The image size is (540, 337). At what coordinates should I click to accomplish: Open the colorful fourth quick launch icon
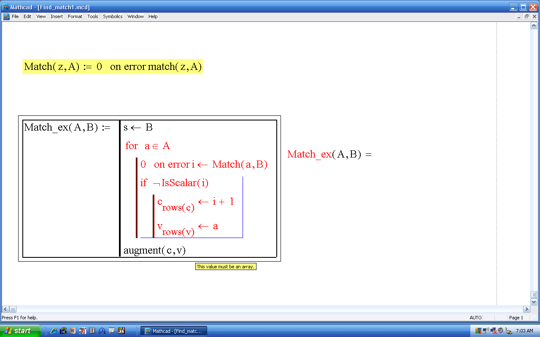83,331
